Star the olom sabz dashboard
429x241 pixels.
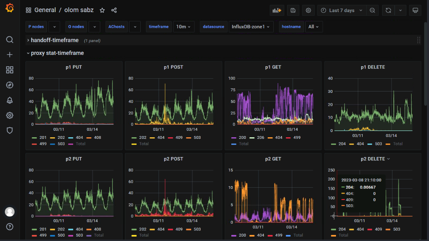(102, 10)
